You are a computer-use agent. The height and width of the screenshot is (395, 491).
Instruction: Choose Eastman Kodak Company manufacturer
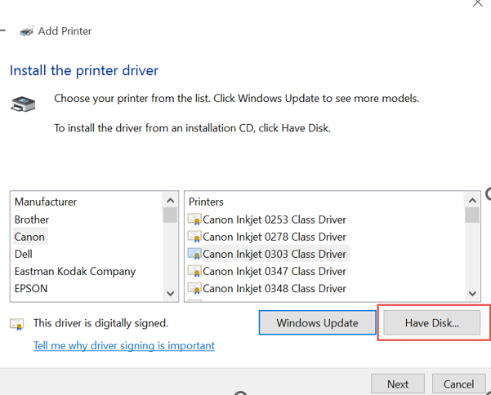(x=75, y=271)
